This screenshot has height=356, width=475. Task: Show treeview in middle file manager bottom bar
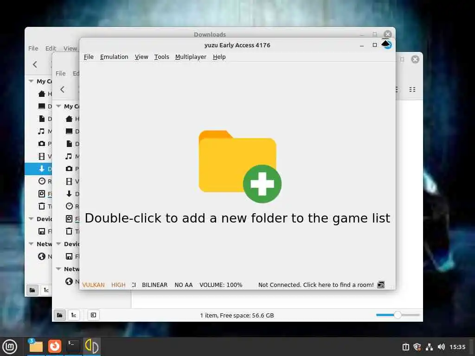(x=74, y=315)
